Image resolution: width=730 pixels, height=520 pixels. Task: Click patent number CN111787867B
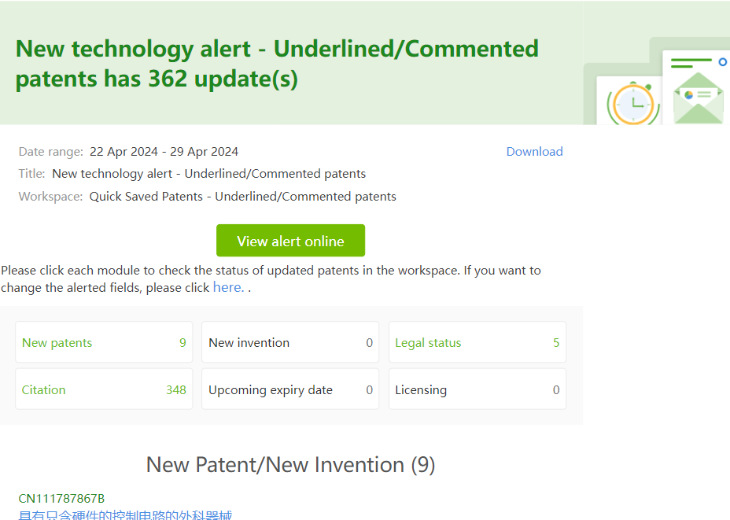click(61, 498)
